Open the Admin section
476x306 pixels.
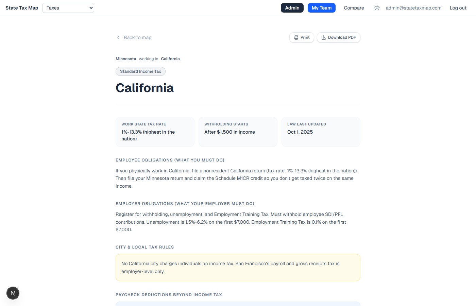[292, 8]
